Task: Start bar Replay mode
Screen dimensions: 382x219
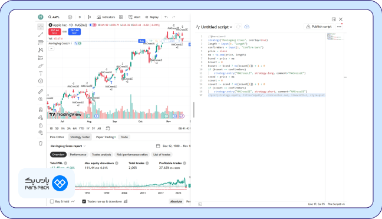Action: [x=152, y=17]
